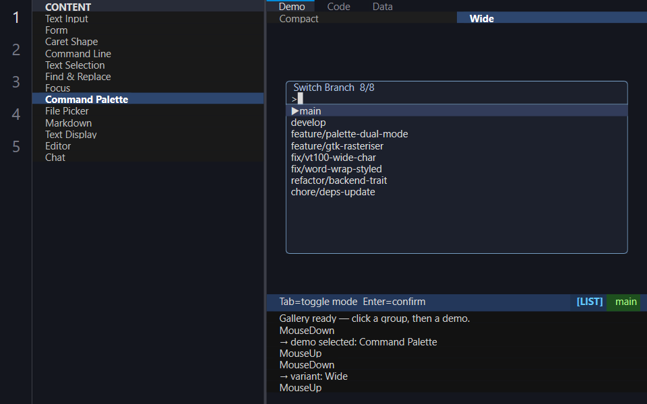
Task: Click the palette search input field
Action: tap(457, 99)
